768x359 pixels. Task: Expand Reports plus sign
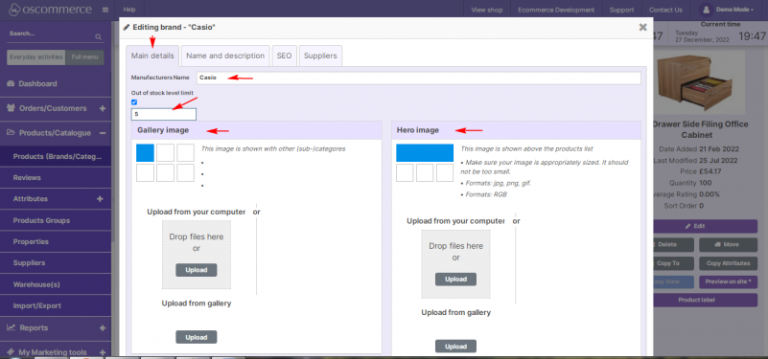pyautogui.click(x=103, y=327)
